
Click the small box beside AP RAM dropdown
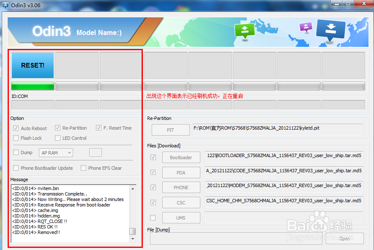tap(96, 152)
